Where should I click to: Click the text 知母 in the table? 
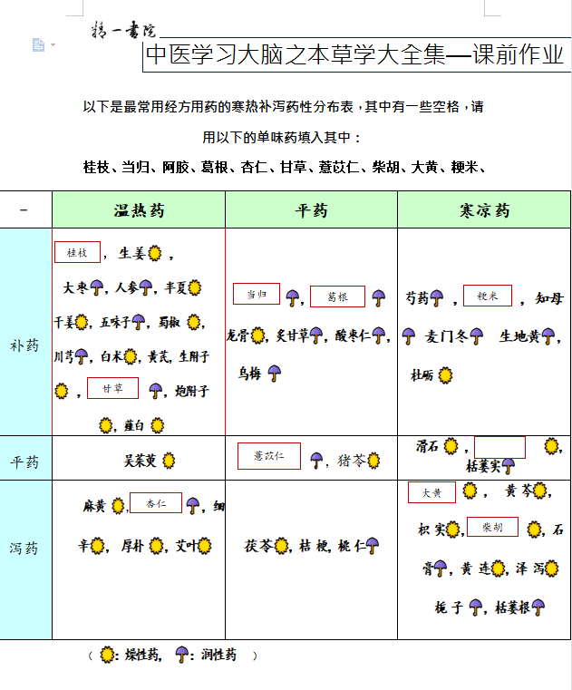tap(549, 298)
